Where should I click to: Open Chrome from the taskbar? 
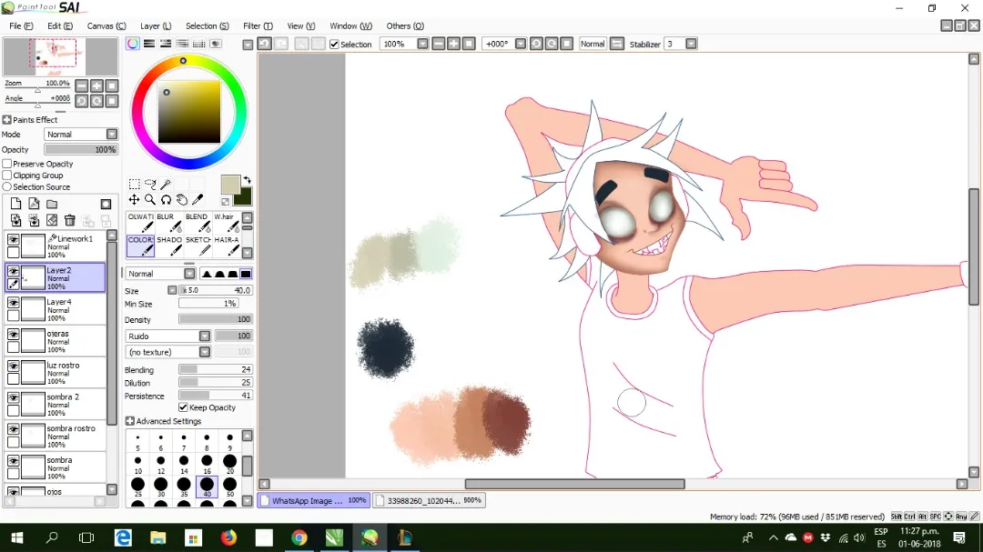(x=299, y=537)
